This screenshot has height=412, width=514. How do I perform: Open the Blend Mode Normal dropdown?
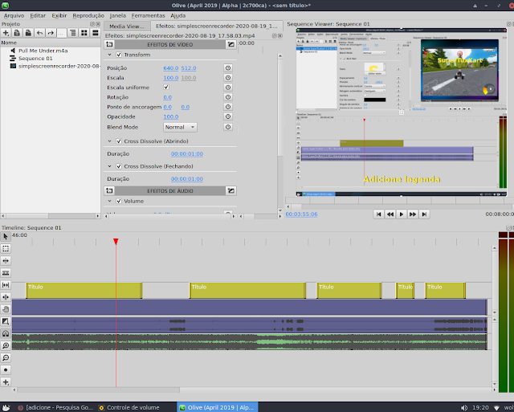(x=180, y=127)
